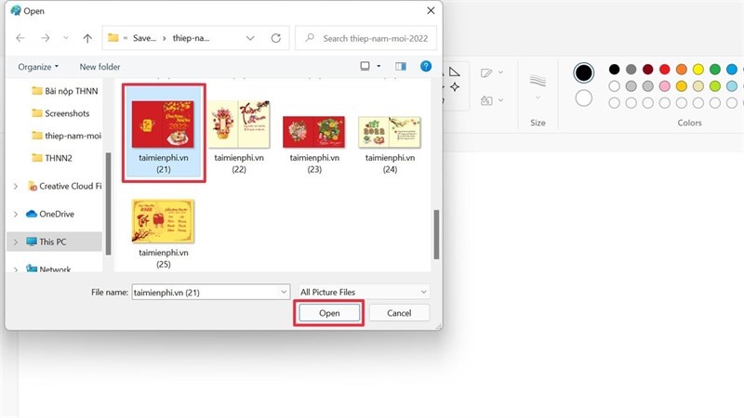Open the All Picture Files filter dropdown

point(363,292)
